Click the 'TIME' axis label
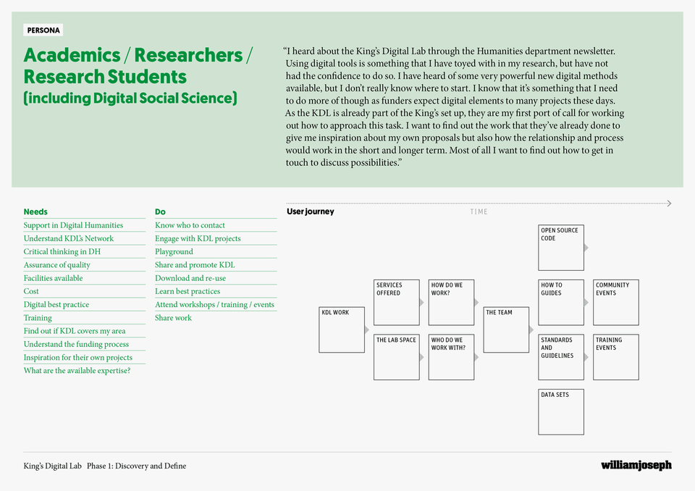This screenshot has width=695, height=491. [479, 212]
